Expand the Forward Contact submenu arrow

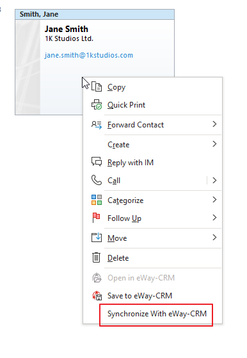coord(214,124)
